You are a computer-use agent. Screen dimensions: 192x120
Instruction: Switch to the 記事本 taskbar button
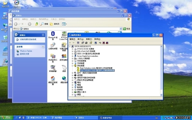[38, 118]
